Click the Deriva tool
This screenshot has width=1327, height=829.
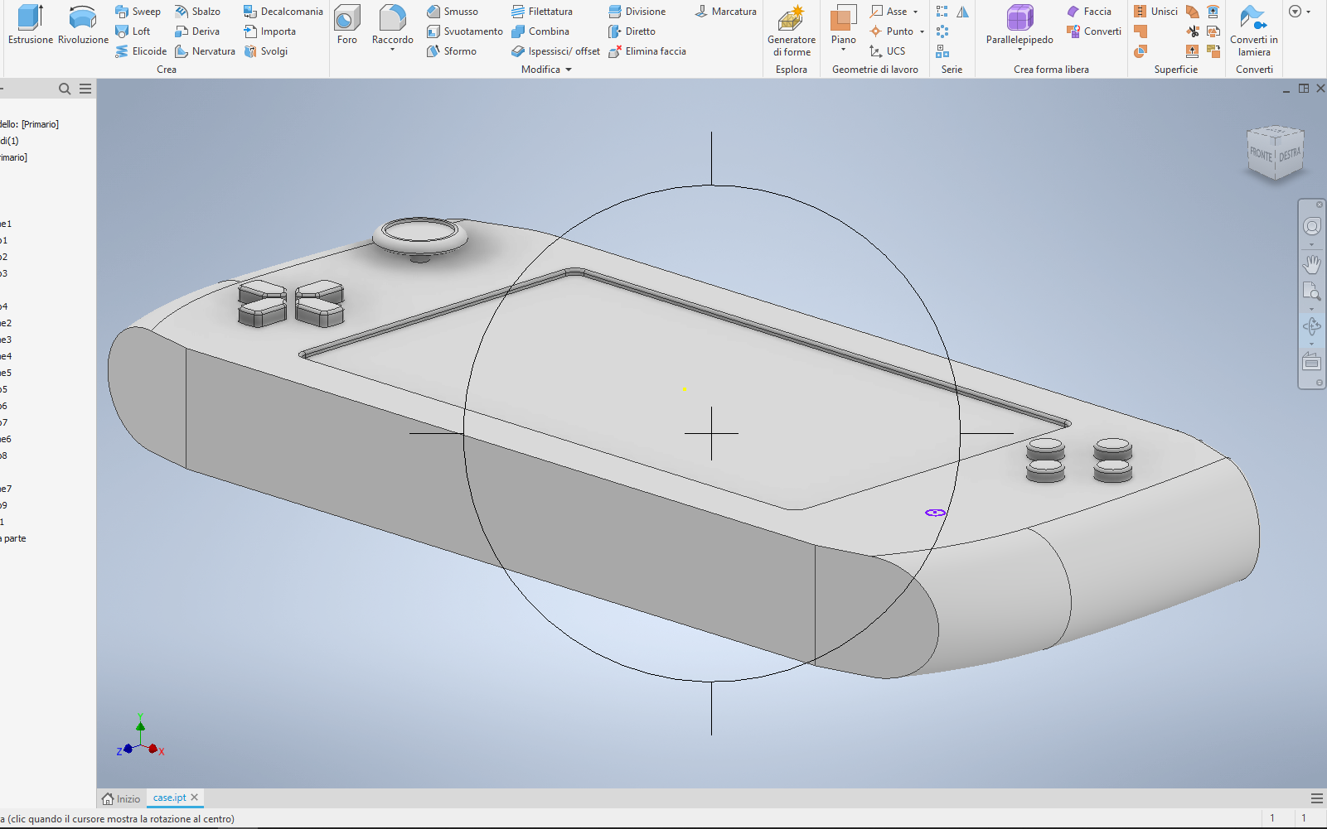(x=197, y=31)
